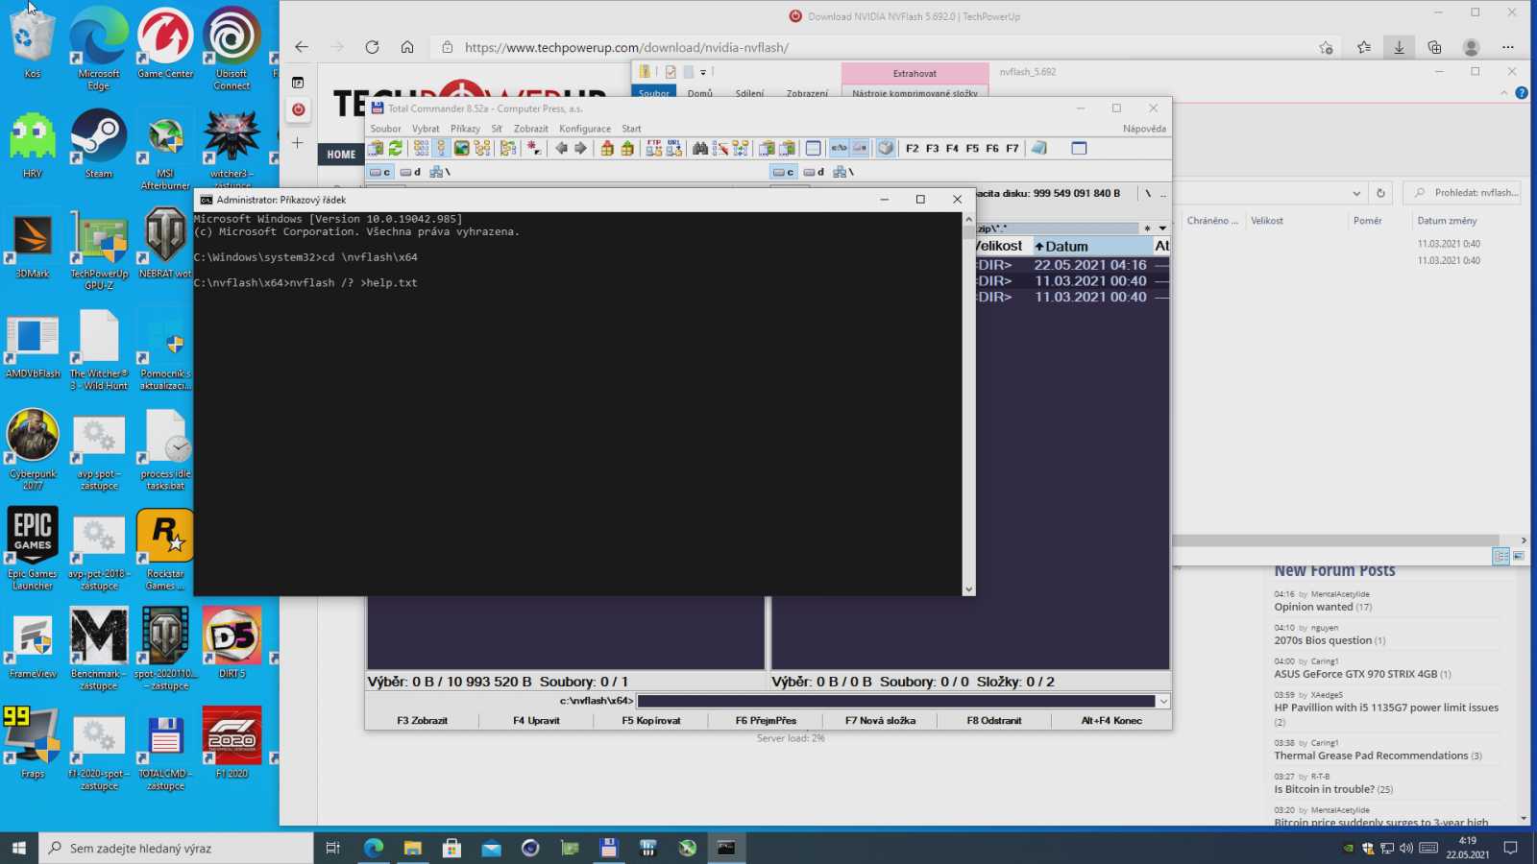The height and width of the screenshot is (864, 1537).
Task: Switch to Sdílení tab in Explorer ribbon
Action: coord(749,93)
